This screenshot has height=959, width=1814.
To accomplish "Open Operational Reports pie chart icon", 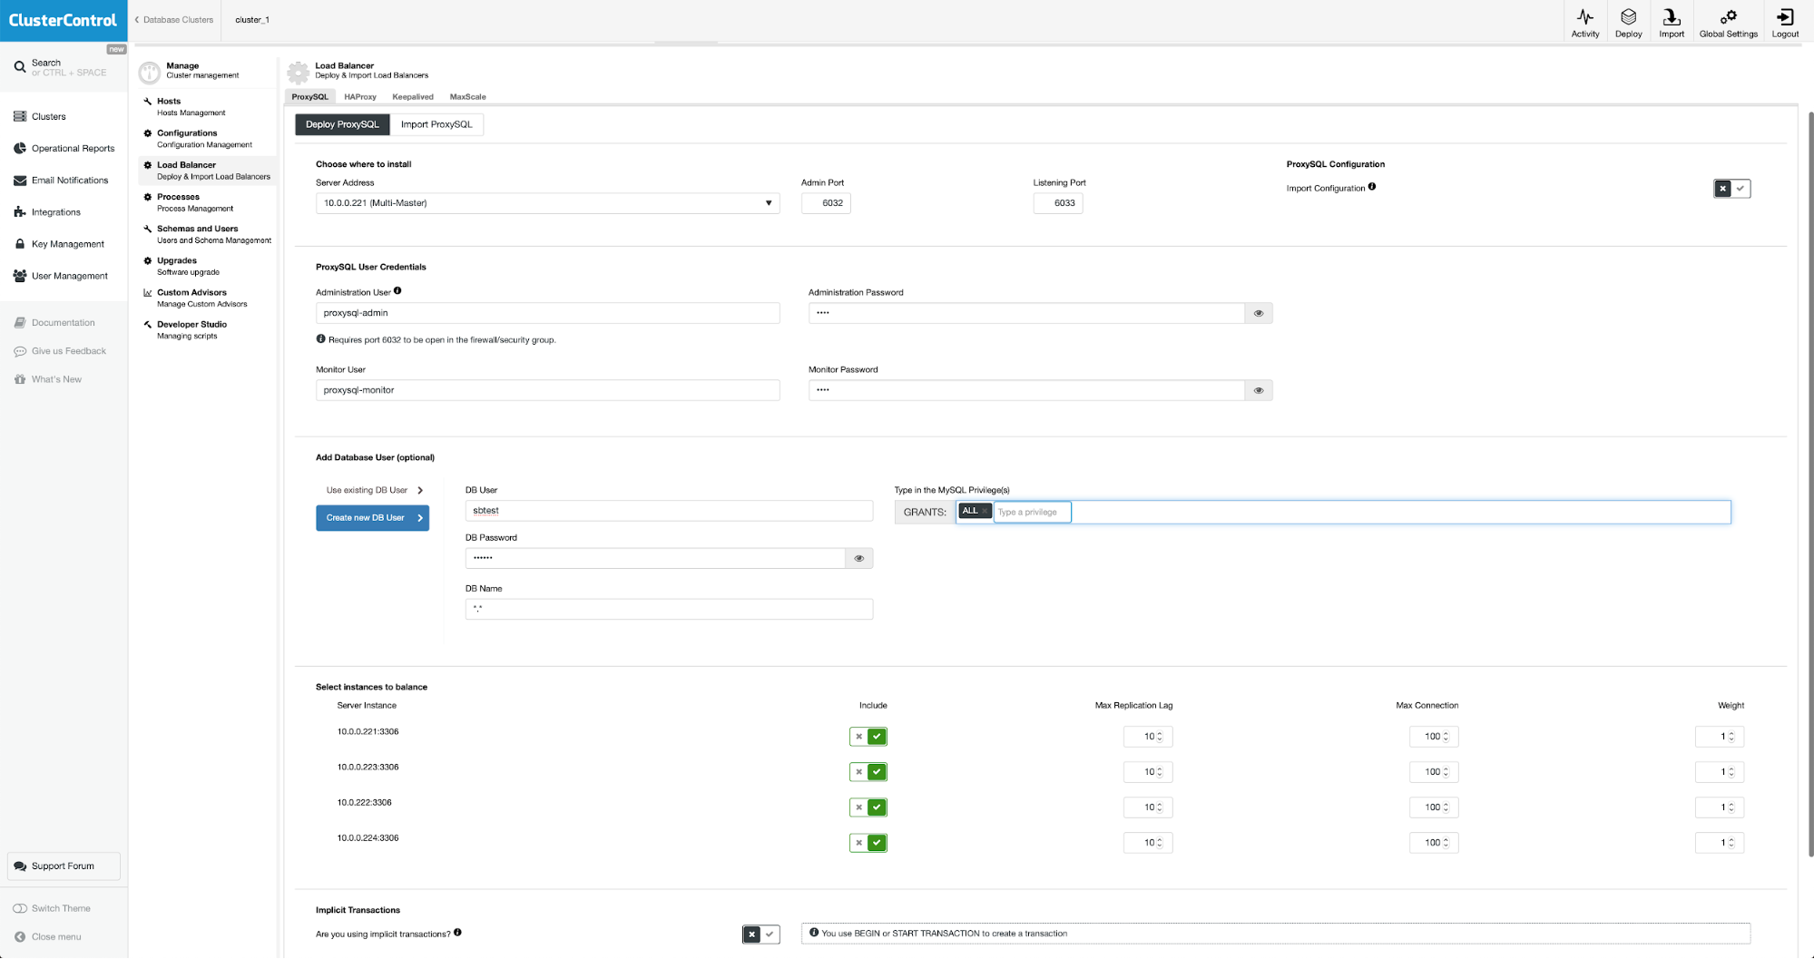I will [x=20, y=148].
